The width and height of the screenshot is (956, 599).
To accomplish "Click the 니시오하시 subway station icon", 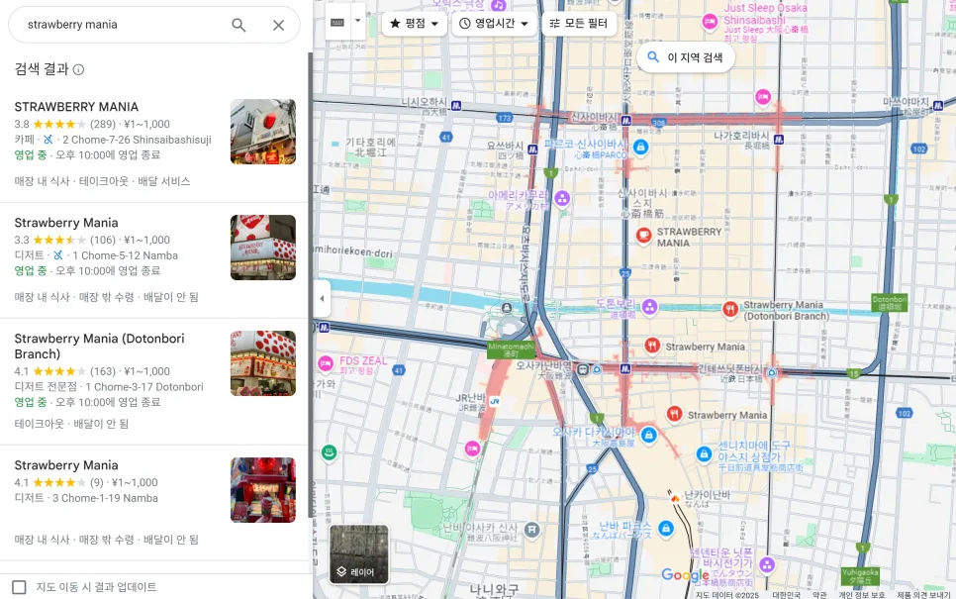I will coord(455,106).
